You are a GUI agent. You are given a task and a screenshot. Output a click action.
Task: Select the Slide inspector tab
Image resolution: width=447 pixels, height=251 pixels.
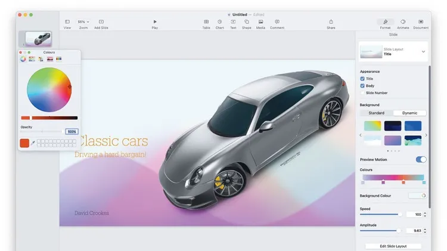point(393,35)
